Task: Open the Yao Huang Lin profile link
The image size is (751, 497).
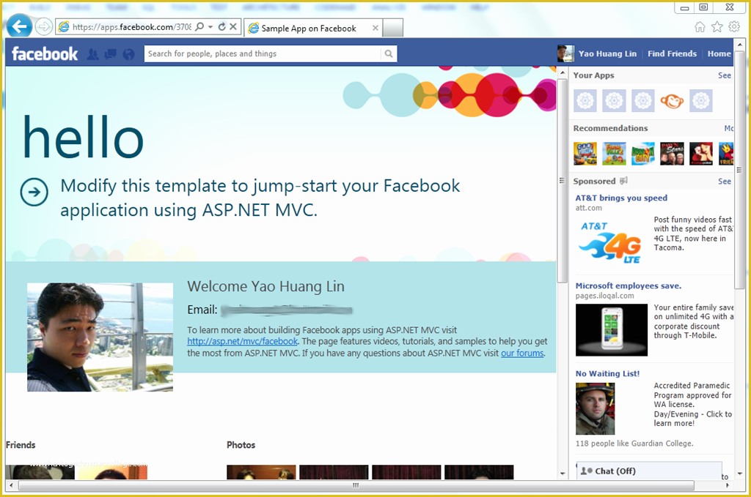Action: [607, 53]
